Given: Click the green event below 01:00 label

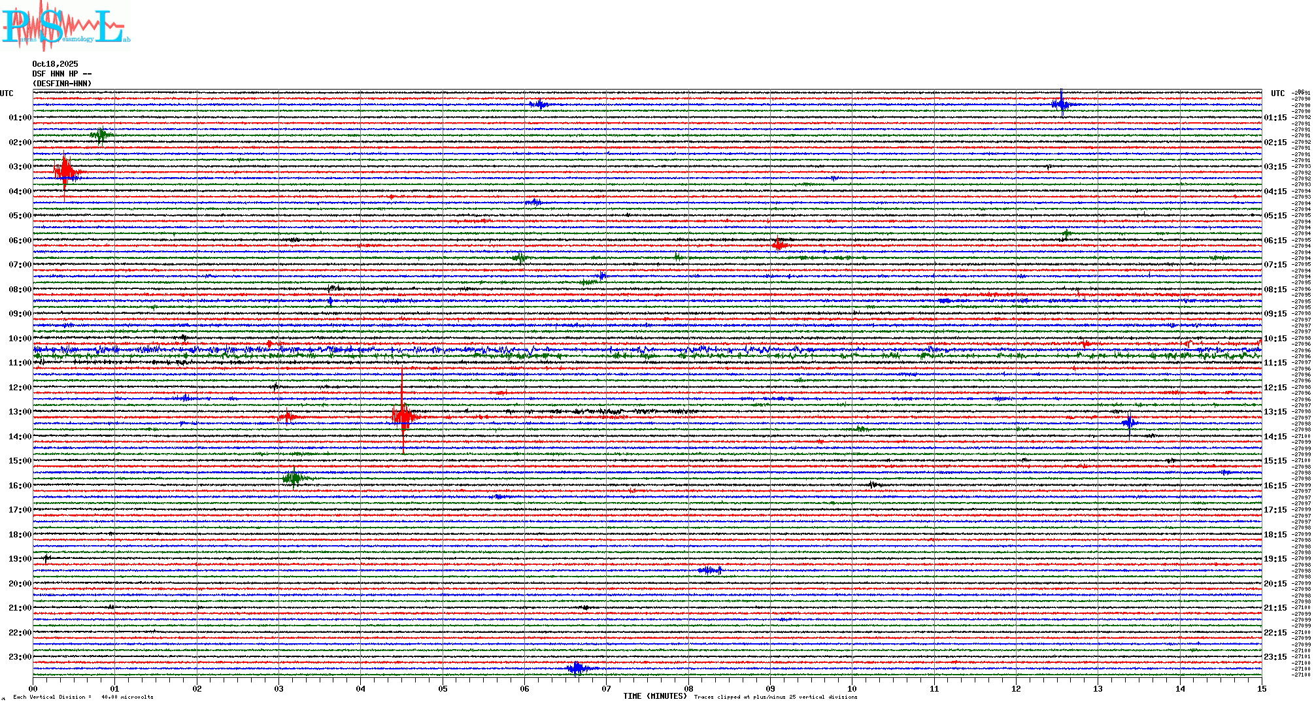Looking at the screenshot, I should [101, 135].
